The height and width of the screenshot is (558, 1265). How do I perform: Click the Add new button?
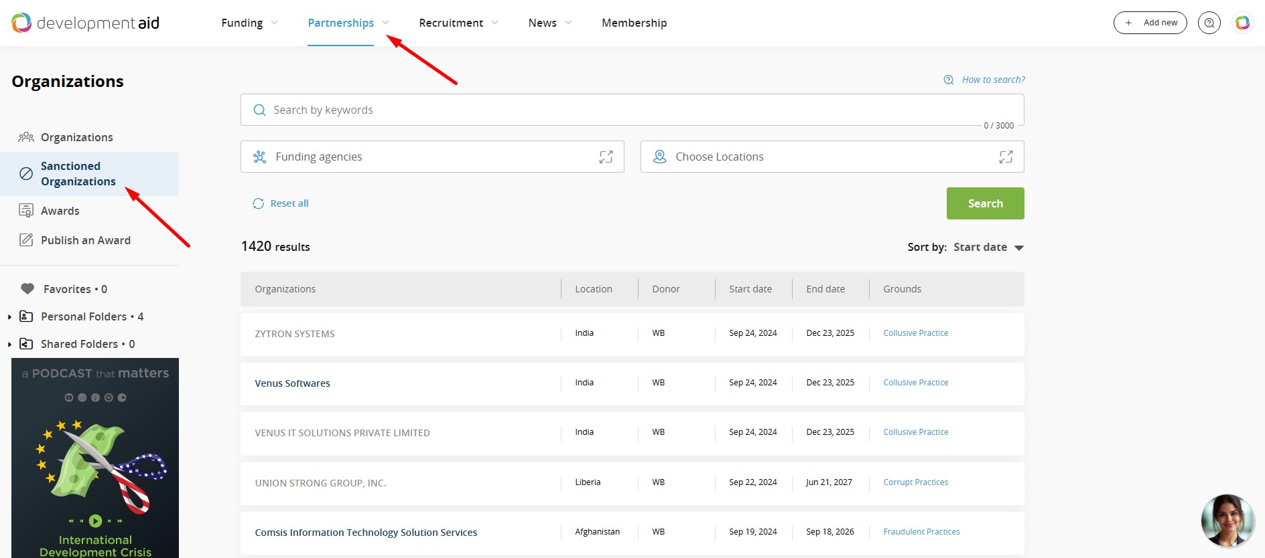coord(1150,23)
